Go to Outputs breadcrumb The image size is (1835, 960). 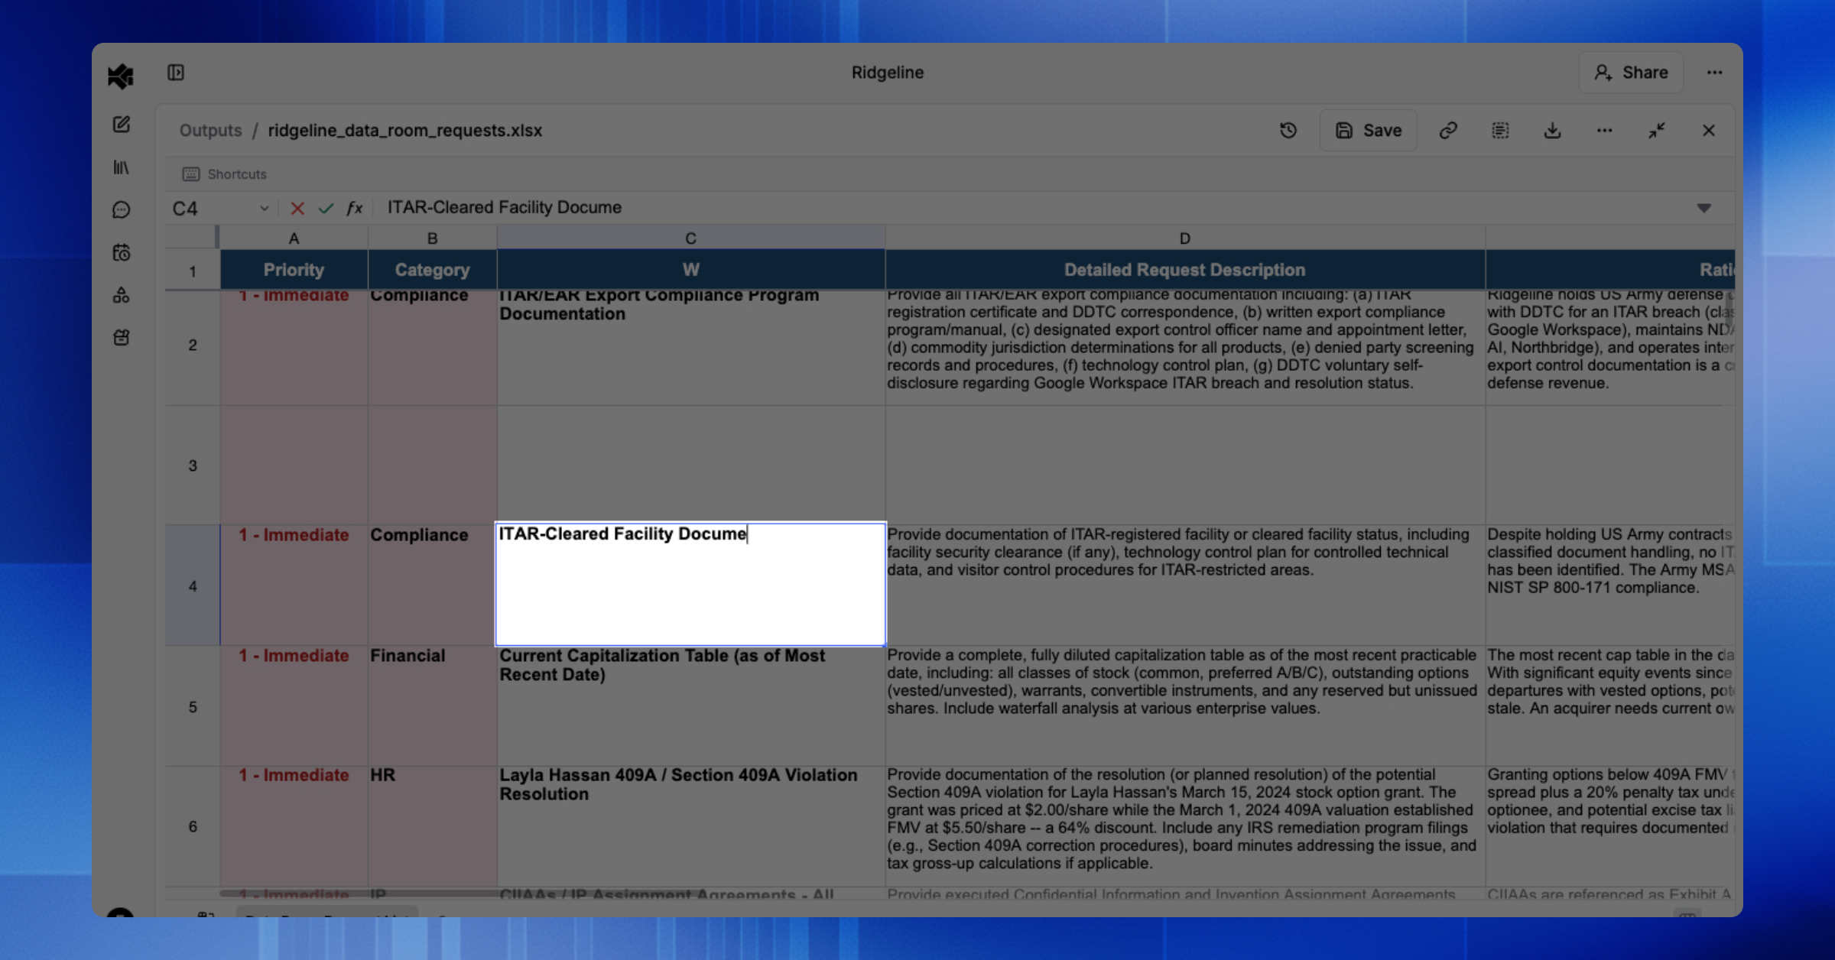210,131
